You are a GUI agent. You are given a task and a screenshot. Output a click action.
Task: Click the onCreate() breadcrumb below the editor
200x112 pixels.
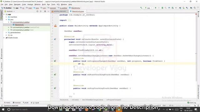(75, 100)
